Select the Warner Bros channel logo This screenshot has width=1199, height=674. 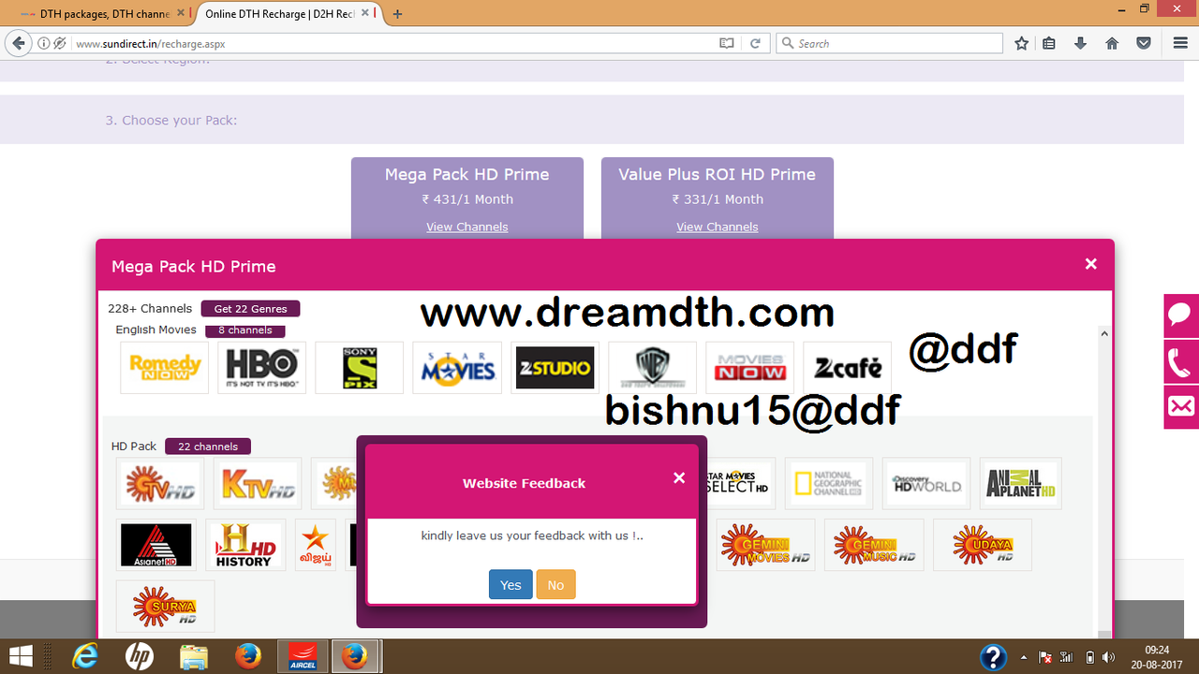(652, 367)
